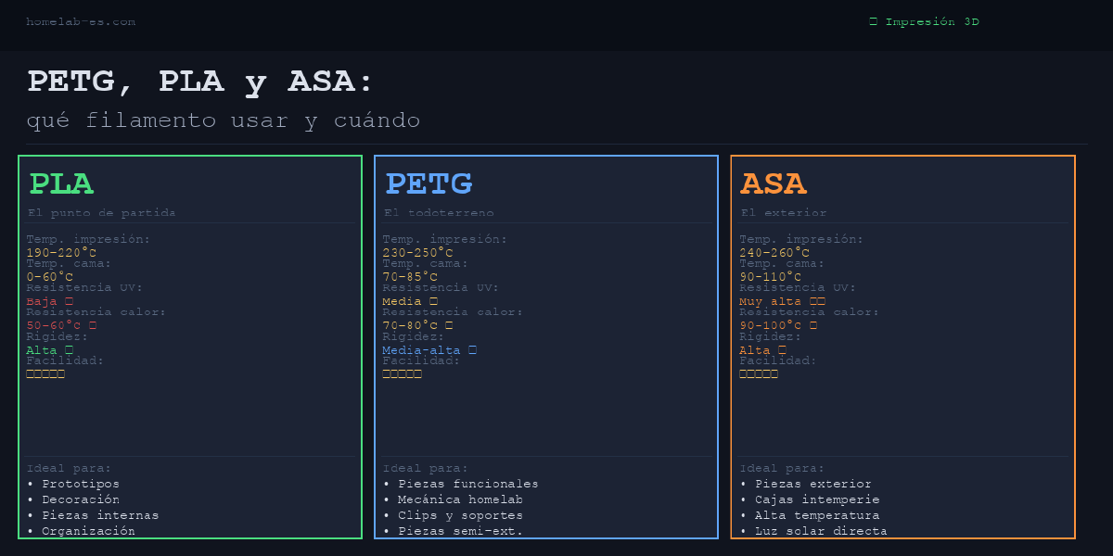Click PETG's Facilidad rating icons
The image size is (1113, 556).
pyautogui.click(x=402, y=374)
